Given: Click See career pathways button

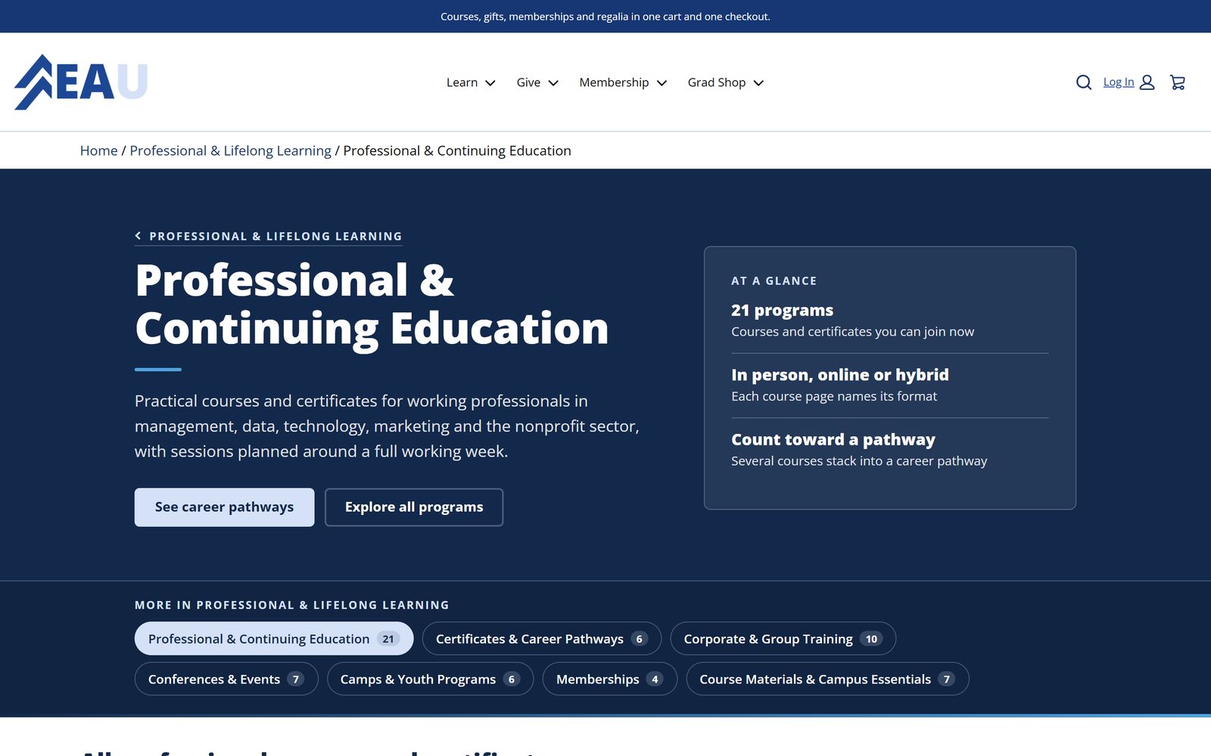Looking at the screenshot, I should [x=225, y=507].
